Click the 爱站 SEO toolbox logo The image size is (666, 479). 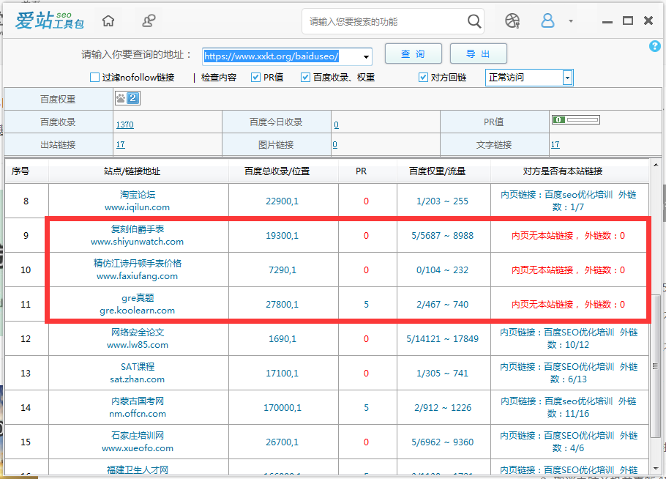(x=49, y=21)
